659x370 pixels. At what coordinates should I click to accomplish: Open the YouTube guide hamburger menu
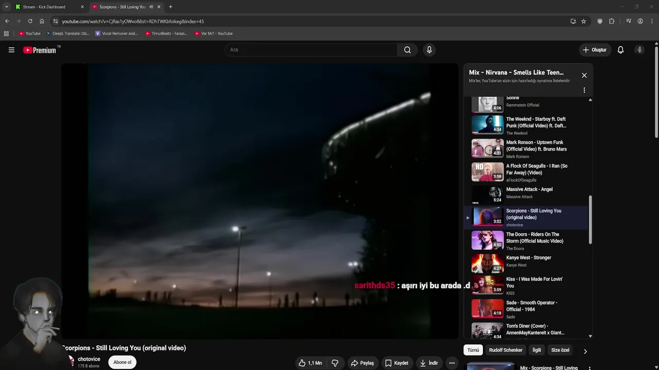coord(11,50)
